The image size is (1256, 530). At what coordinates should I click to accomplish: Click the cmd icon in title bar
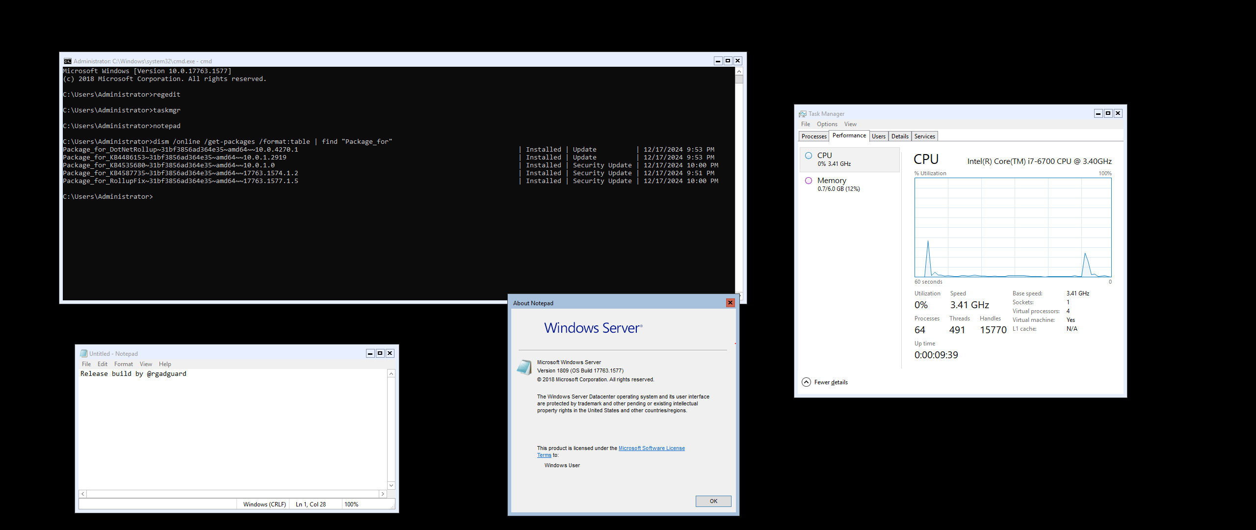click(x=68, y=61)
